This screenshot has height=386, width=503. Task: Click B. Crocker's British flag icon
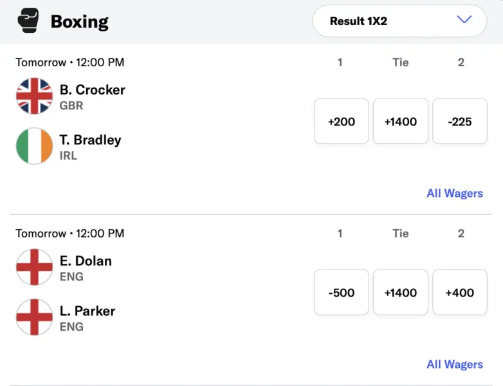point(34,96)
